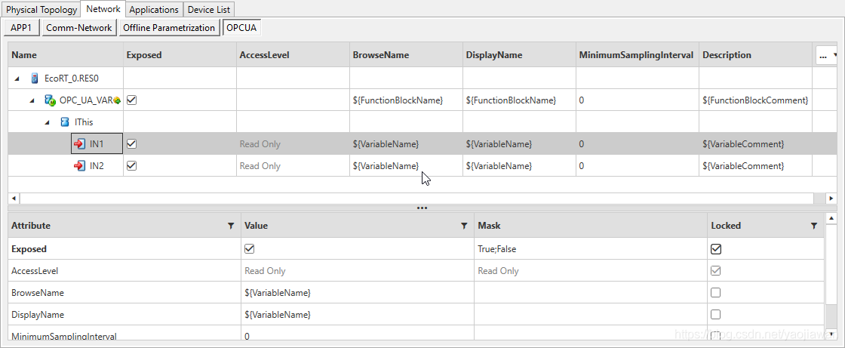Open the Attribute column filter
845x348 pixels.
point(230,226)
